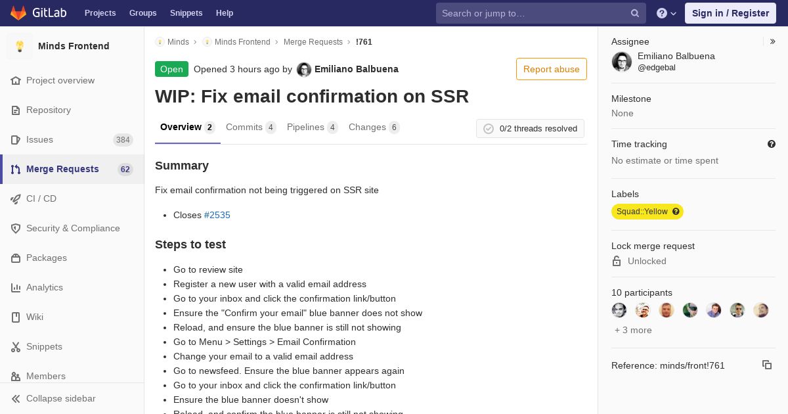This screenshot has width=788, height=414.
Task: Toggle the 0/2 threads resolved checkmark
Action: point(489,129)
